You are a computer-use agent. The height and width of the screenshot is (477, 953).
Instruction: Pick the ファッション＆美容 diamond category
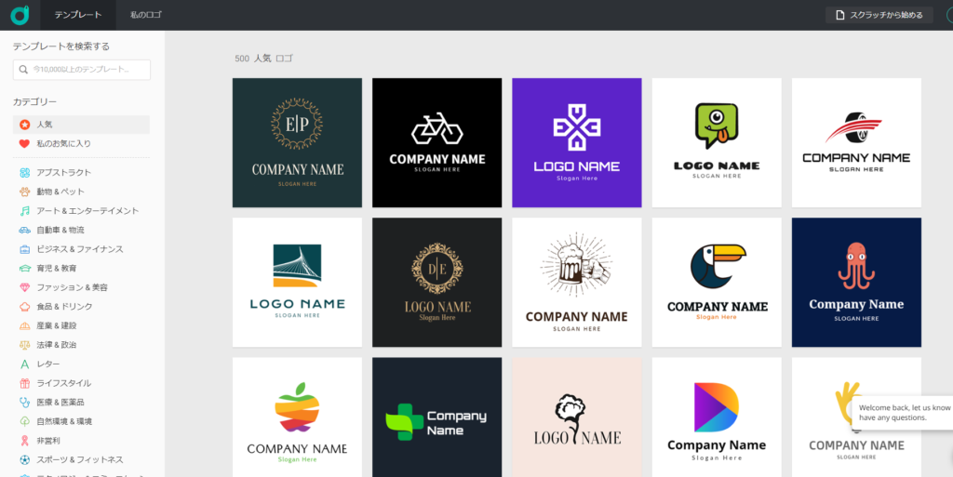71,287
